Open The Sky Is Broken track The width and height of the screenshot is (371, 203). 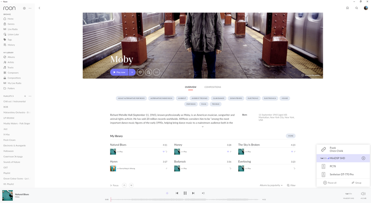click(x=249, y=145)
